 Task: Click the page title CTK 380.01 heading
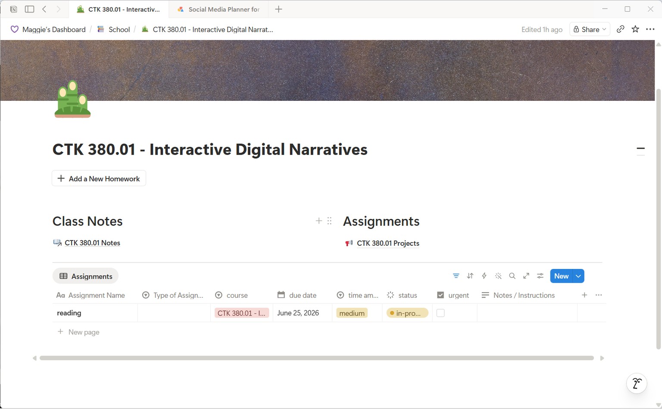tap(210, 150)
